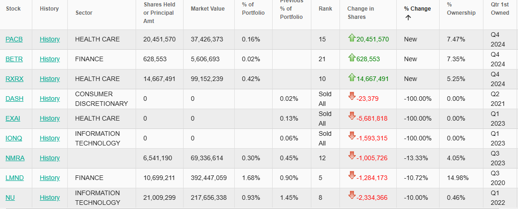Image resolution: width=518 pixels, height=209 pixels.
Task: Select market value 37,426,373 cell
Action: 207,39
